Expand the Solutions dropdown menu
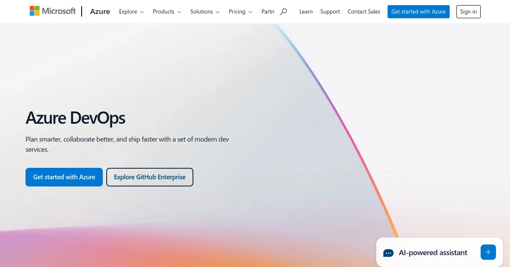 (x=205, y=12)
